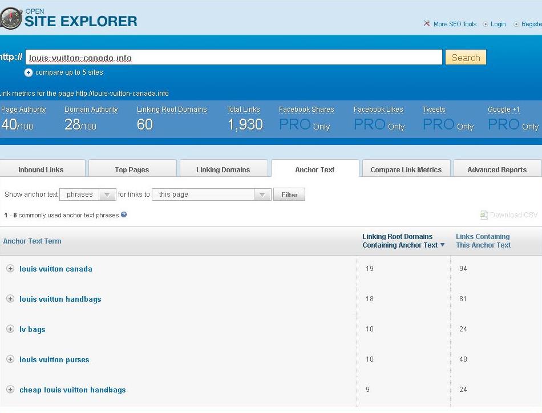This screenshot has width=542, height=413.
Task: Expand the louis vuitton handbags row plus icon
Action: pyautogui.click(x=10, y=298)
